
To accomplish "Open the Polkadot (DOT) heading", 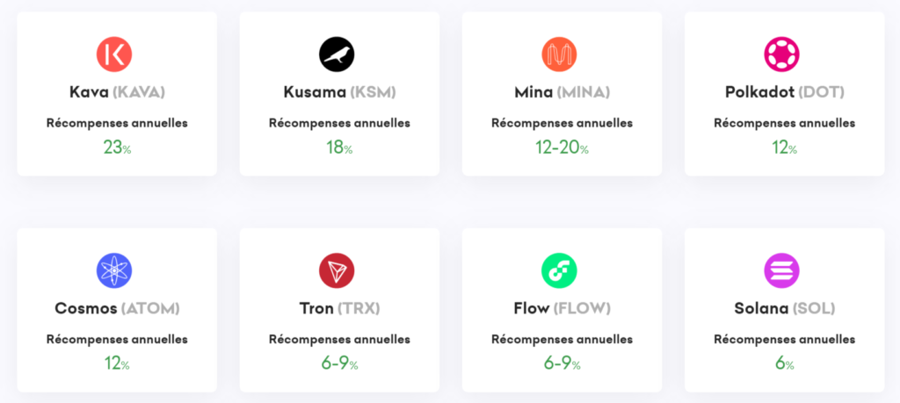I will tap(785, 92).
